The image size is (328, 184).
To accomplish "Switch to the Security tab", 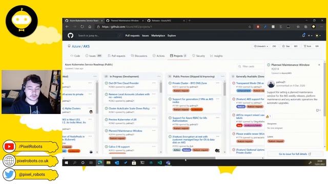I will (x=198, y=56).
